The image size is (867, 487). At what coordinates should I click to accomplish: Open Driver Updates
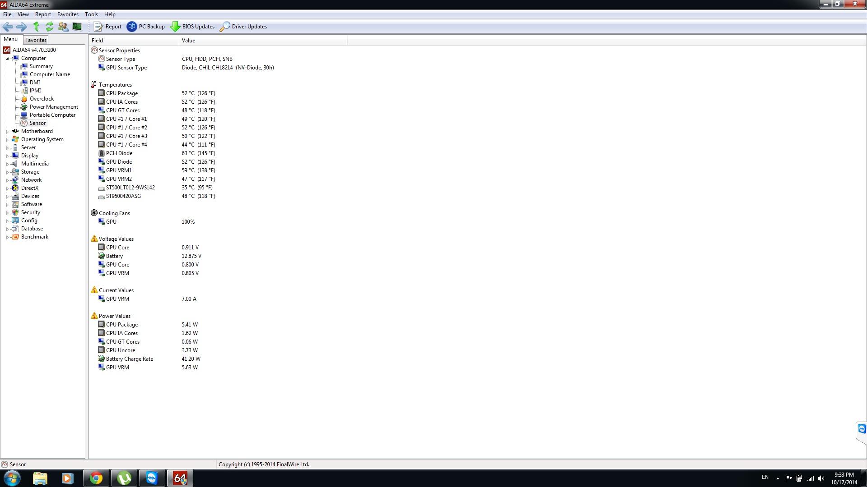(x=243, y=27)
